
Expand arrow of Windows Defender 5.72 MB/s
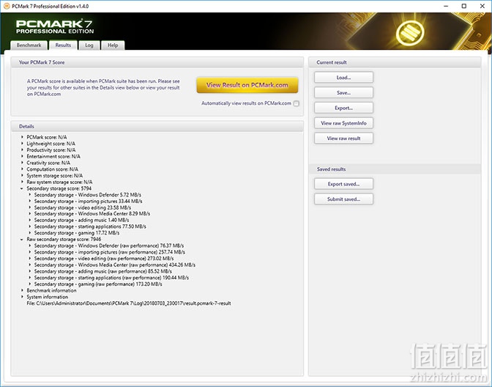(30, 195)
